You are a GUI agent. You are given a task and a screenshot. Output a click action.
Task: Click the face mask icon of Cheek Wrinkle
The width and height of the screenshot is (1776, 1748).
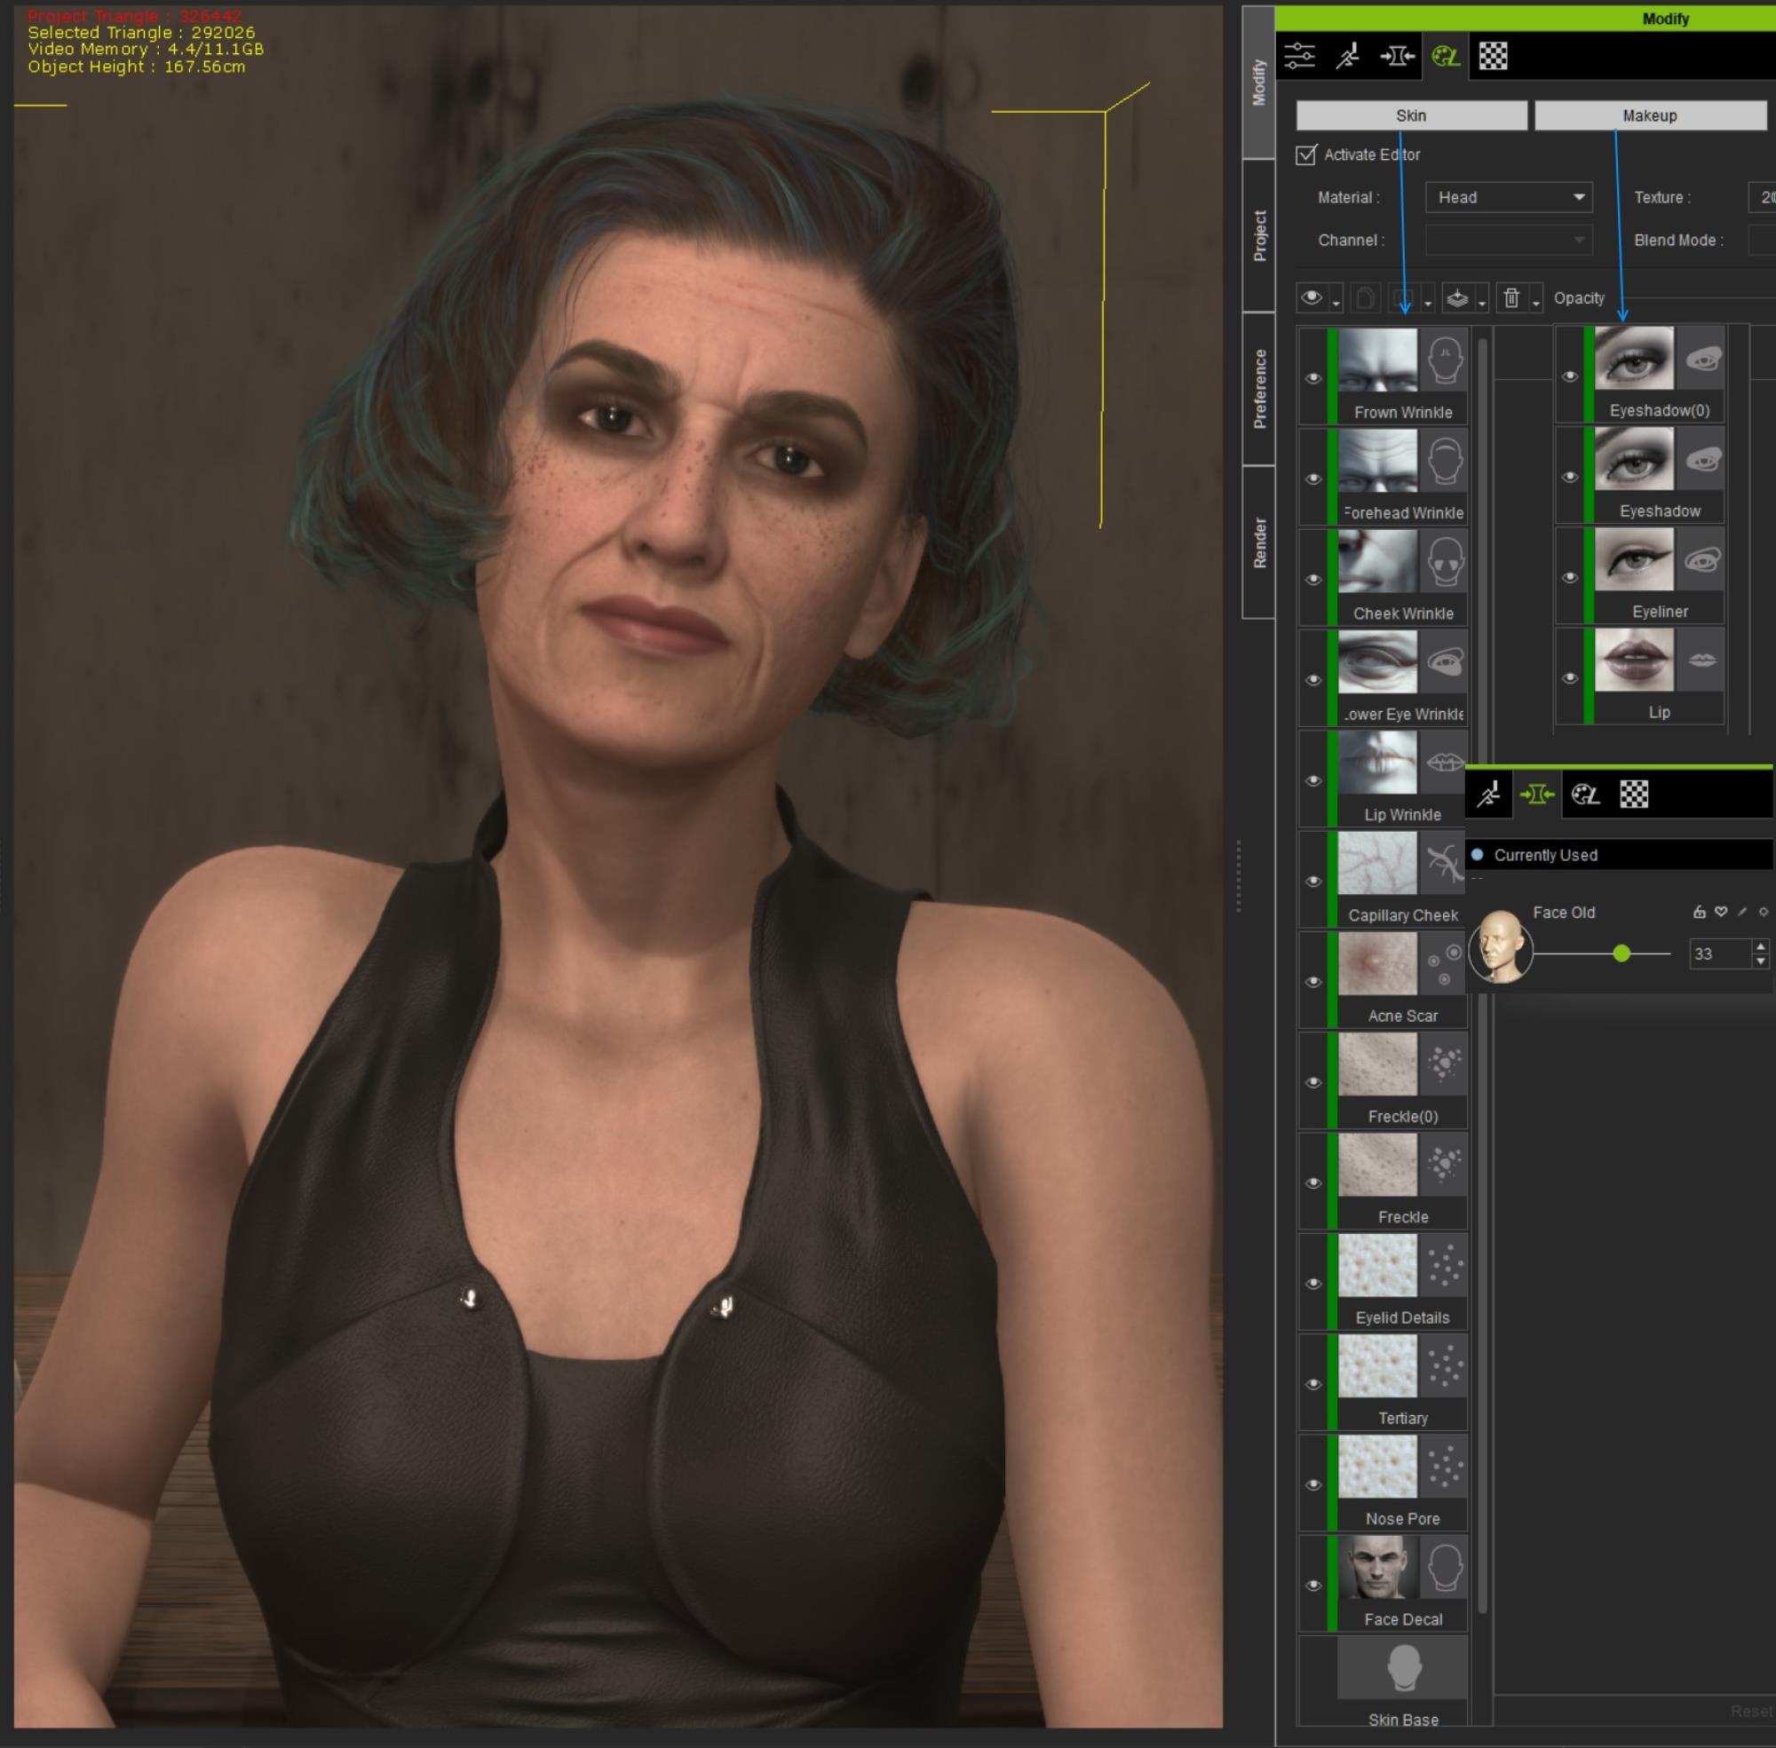1445,562
